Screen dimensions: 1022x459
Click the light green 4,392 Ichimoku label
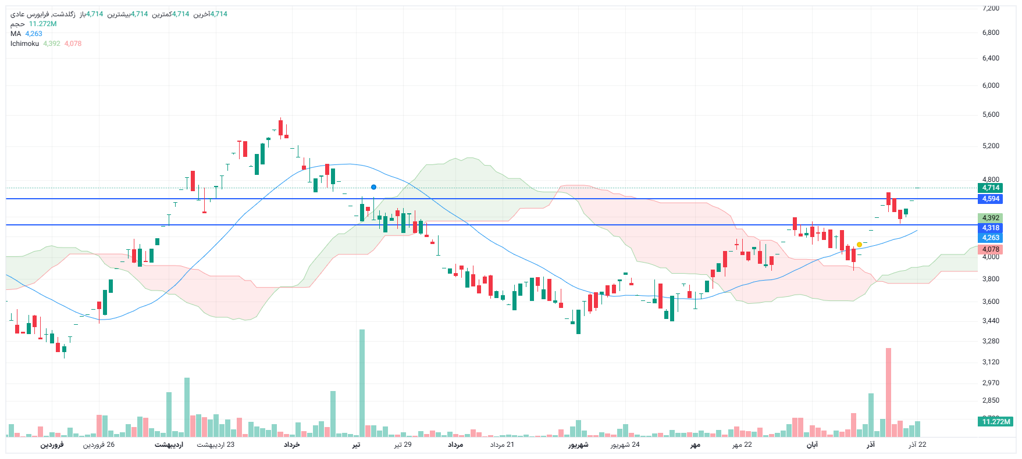tap(990, 218)
